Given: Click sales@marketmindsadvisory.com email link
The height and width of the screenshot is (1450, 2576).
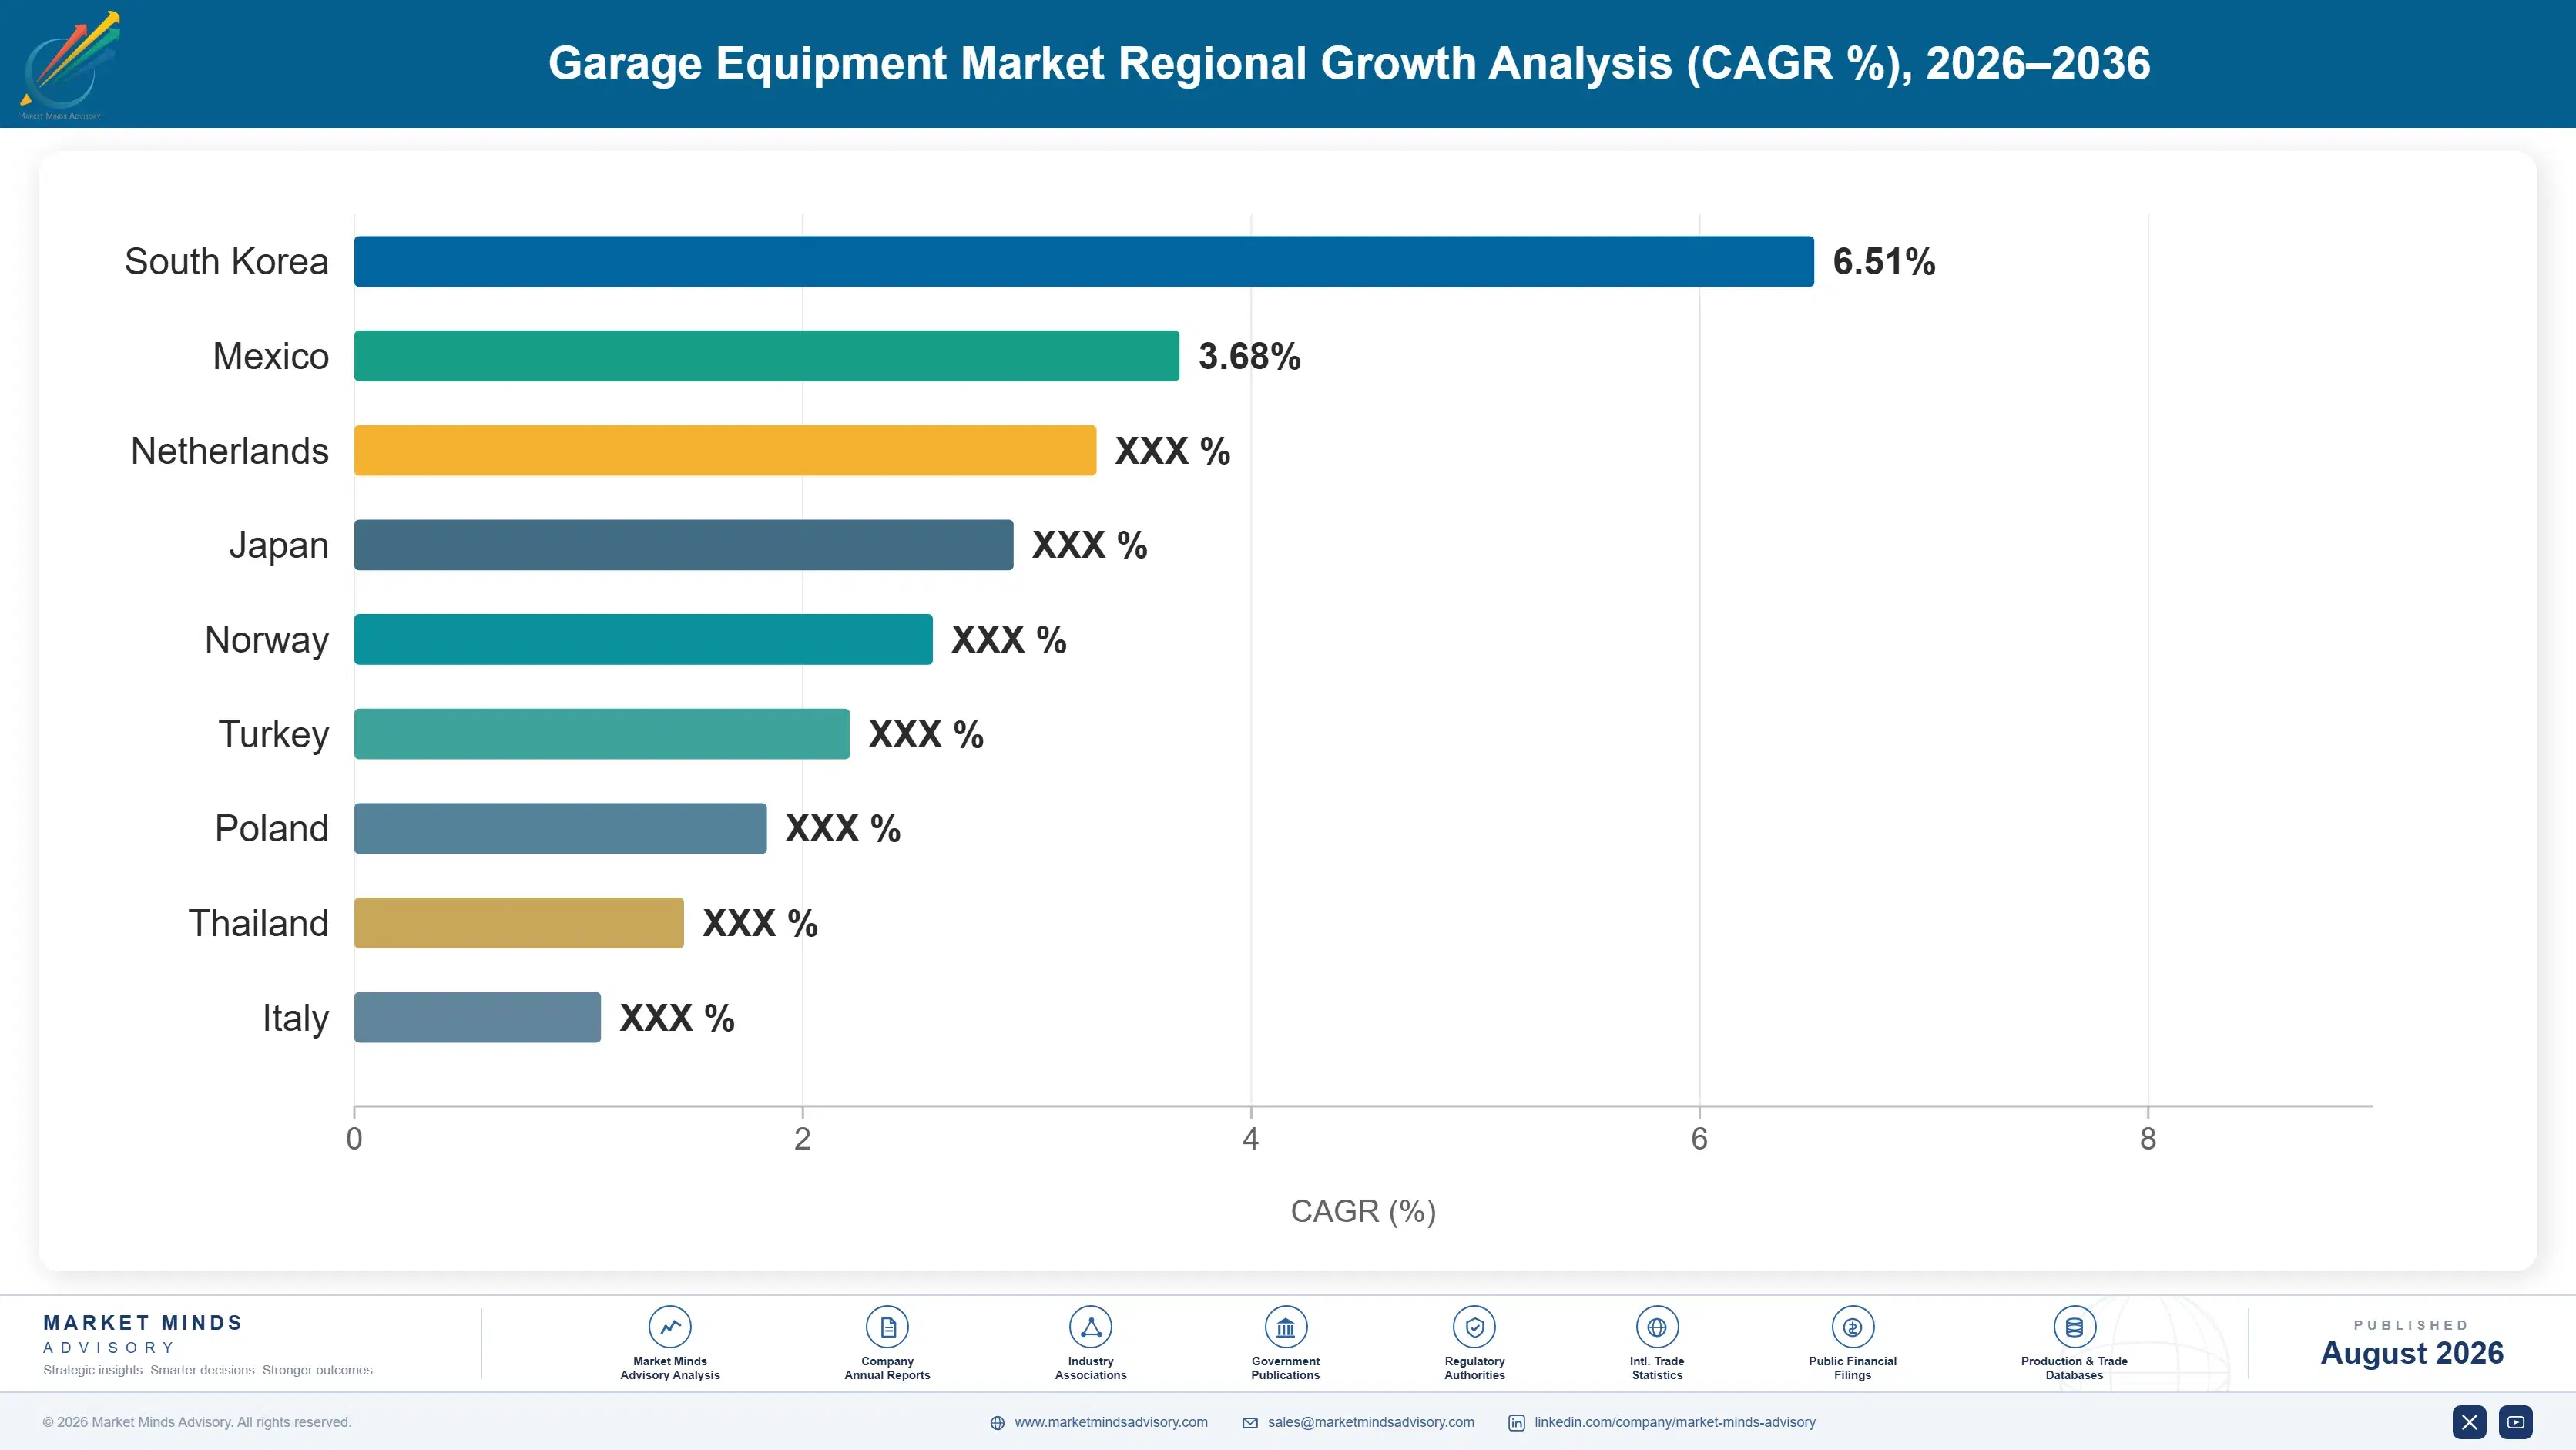Looking at the screenshot, I should 1371,1422.
